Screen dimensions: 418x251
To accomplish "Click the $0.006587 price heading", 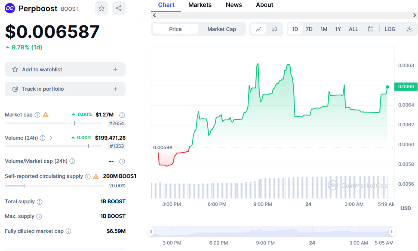I will pyautogui.click(x=52, y=31).
